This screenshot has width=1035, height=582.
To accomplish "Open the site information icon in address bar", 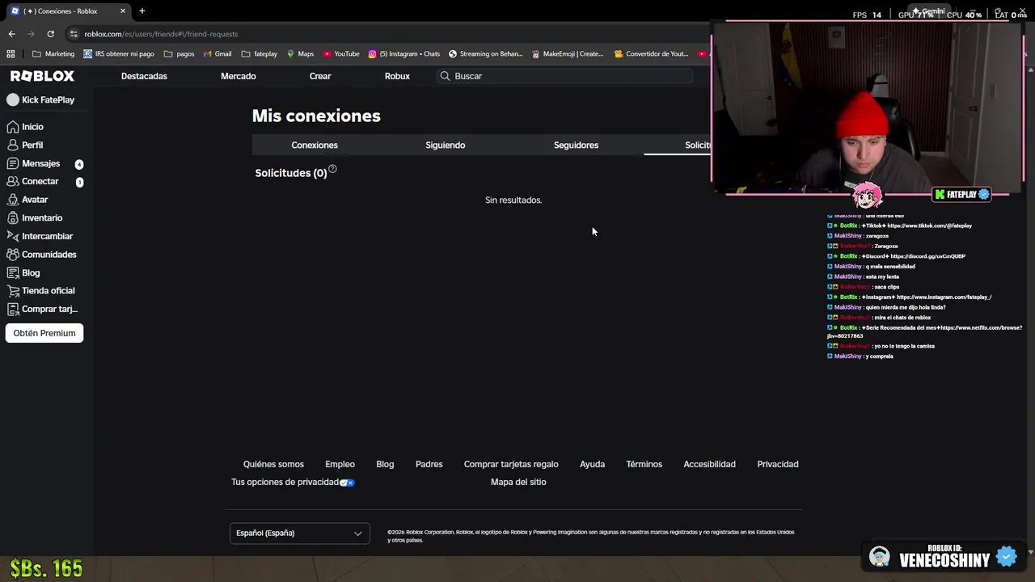I will coord(74,34).
